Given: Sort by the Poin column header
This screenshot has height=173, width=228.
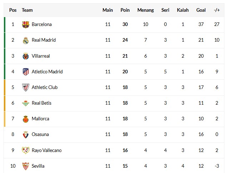Looking at the screenshot, I should coord(125,10).
